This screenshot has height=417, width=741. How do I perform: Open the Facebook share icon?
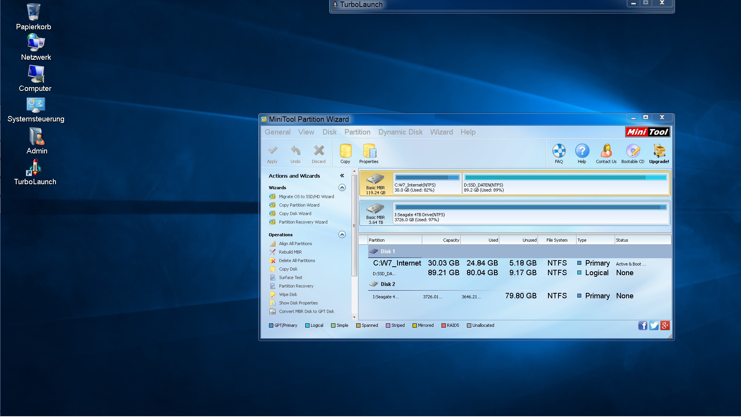(x=643, y=326)
